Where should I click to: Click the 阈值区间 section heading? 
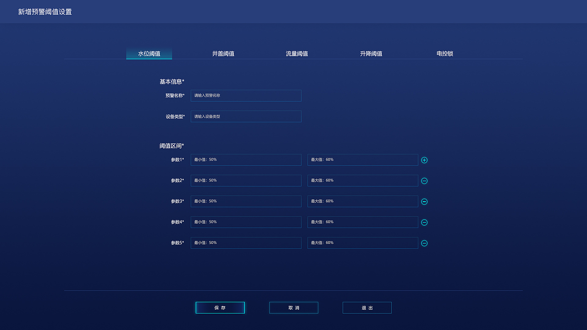tap(172, 146)
